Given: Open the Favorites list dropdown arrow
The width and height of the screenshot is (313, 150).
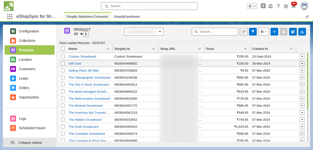Looking at the screenshot, I should [x=255, y=6].
